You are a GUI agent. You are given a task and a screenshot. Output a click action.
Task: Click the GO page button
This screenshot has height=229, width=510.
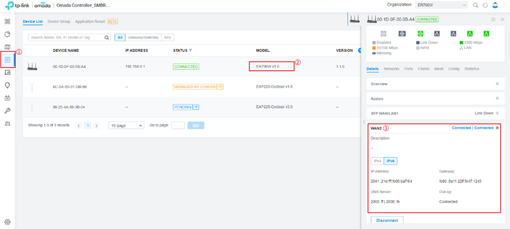point(196,125)
